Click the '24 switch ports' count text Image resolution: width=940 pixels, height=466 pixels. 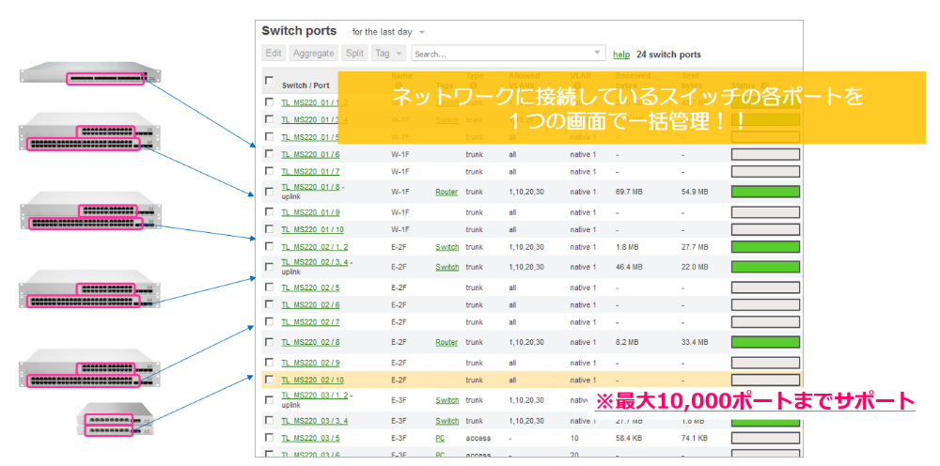[x=668, y=54]
